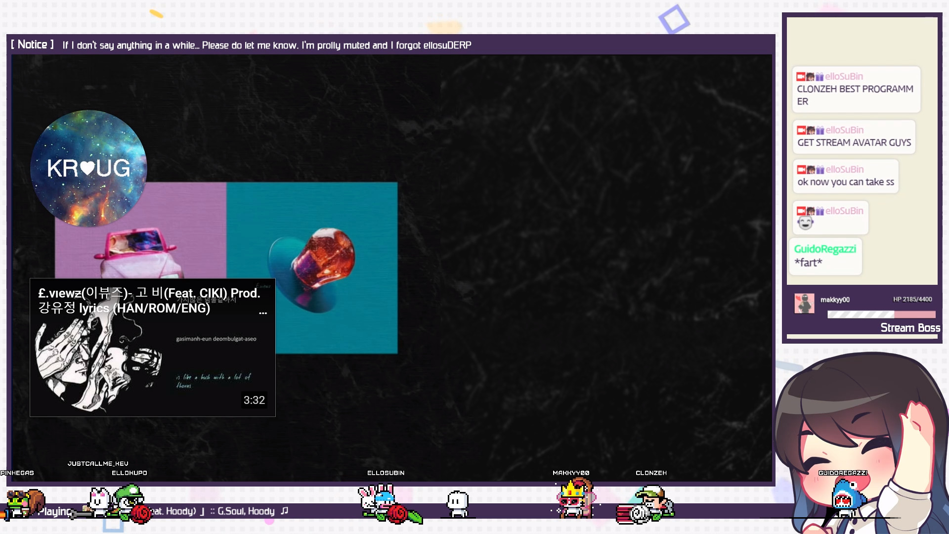
Task: Select the GuidoRegazzi username in chat
Action: 824,249
